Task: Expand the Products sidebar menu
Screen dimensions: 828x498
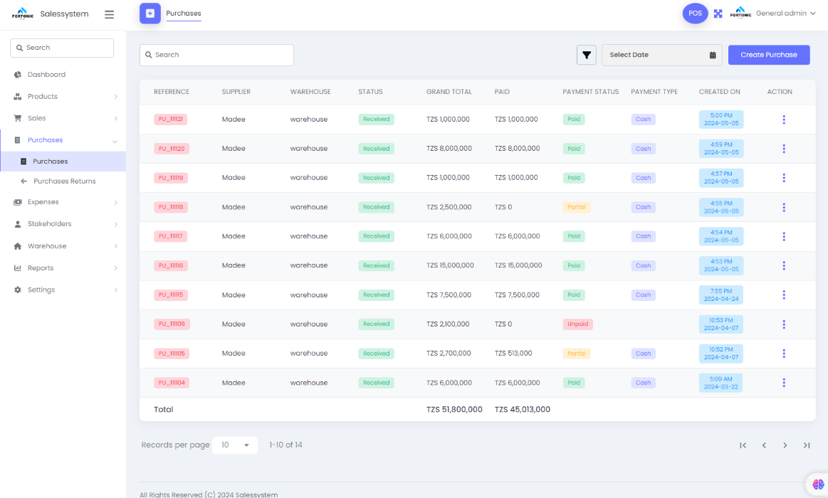Action: [65, 97]
